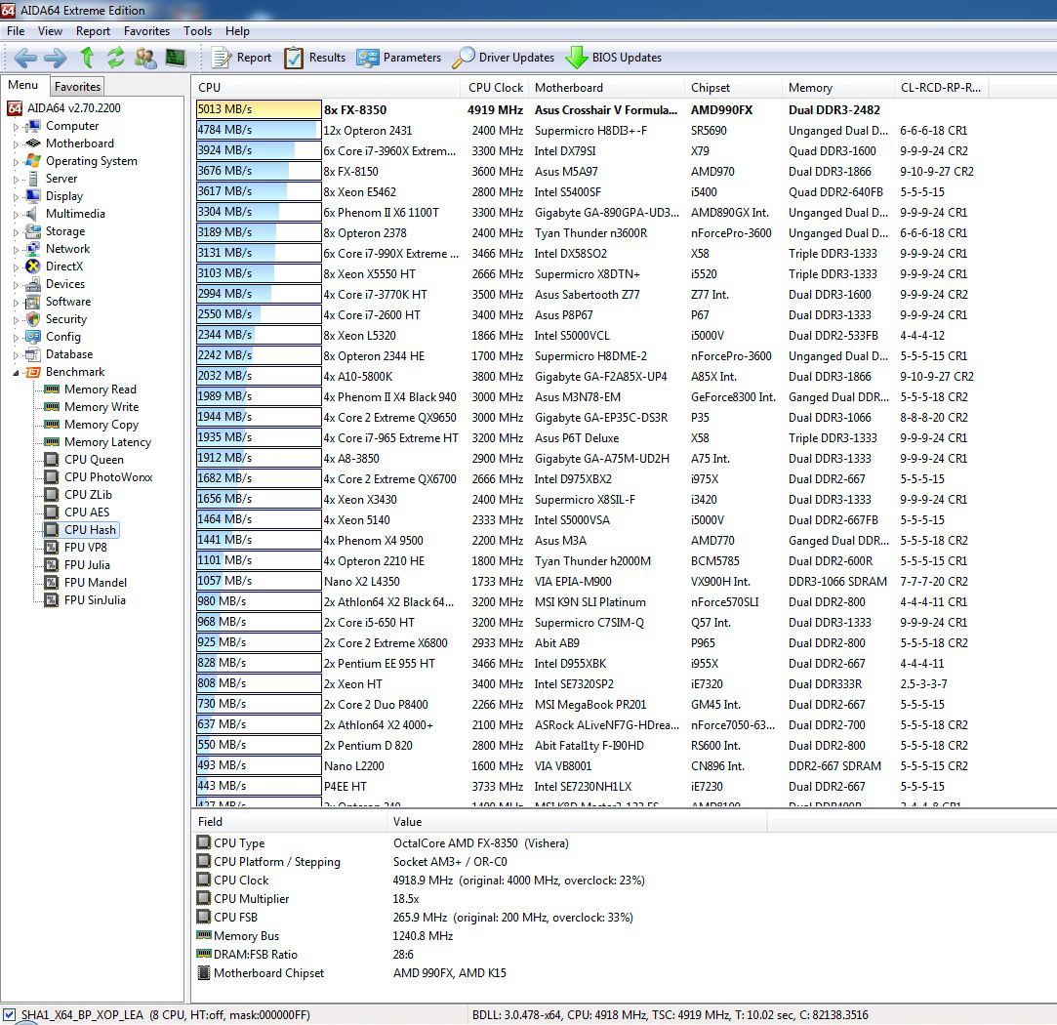This screenshot has width=1057, height=1025.
Task: Expand the Network tree node
Action: point(17,249)
